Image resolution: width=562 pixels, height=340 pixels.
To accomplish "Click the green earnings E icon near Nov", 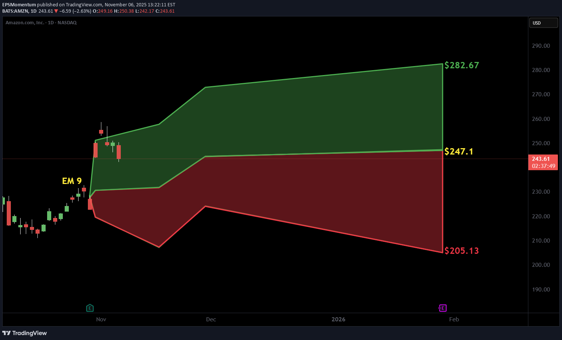I will pyautogui.click(x=90, y=308).
